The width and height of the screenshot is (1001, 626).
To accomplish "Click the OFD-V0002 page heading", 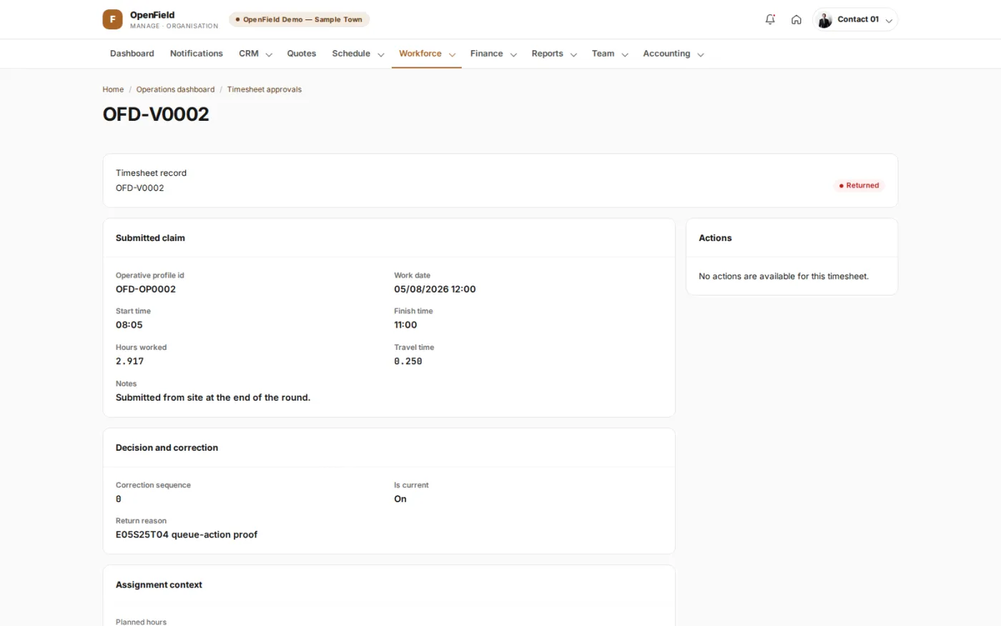I will 156,114.
